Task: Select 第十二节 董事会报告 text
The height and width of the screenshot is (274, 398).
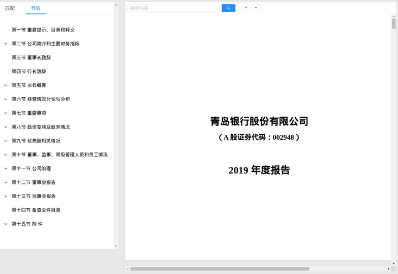Action: tap(34, 182)
